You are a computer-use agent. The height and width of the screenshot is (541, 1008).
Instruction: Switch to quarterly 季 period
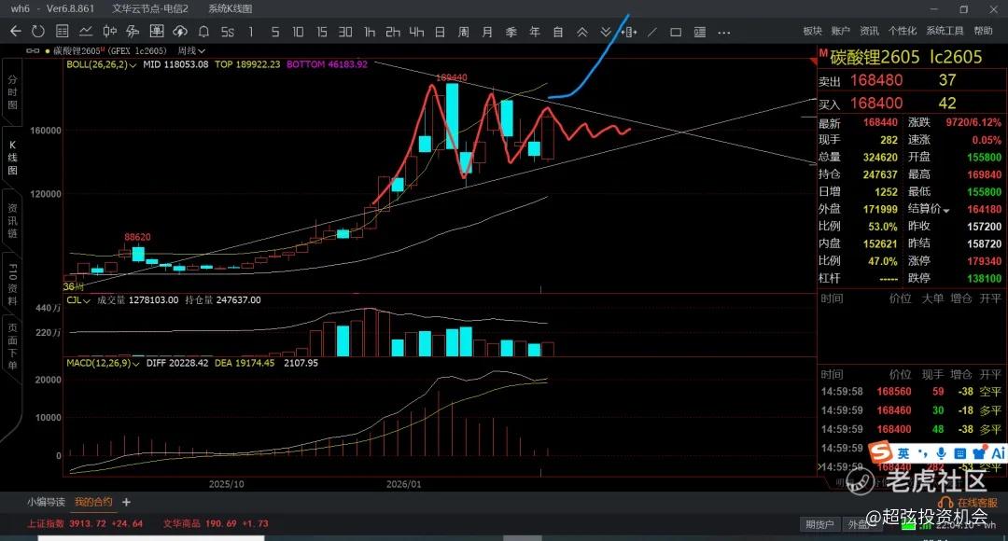[511, 32]
